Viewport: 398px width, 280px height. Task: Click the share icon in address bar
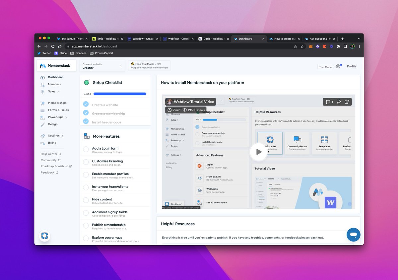click(295, 46)
